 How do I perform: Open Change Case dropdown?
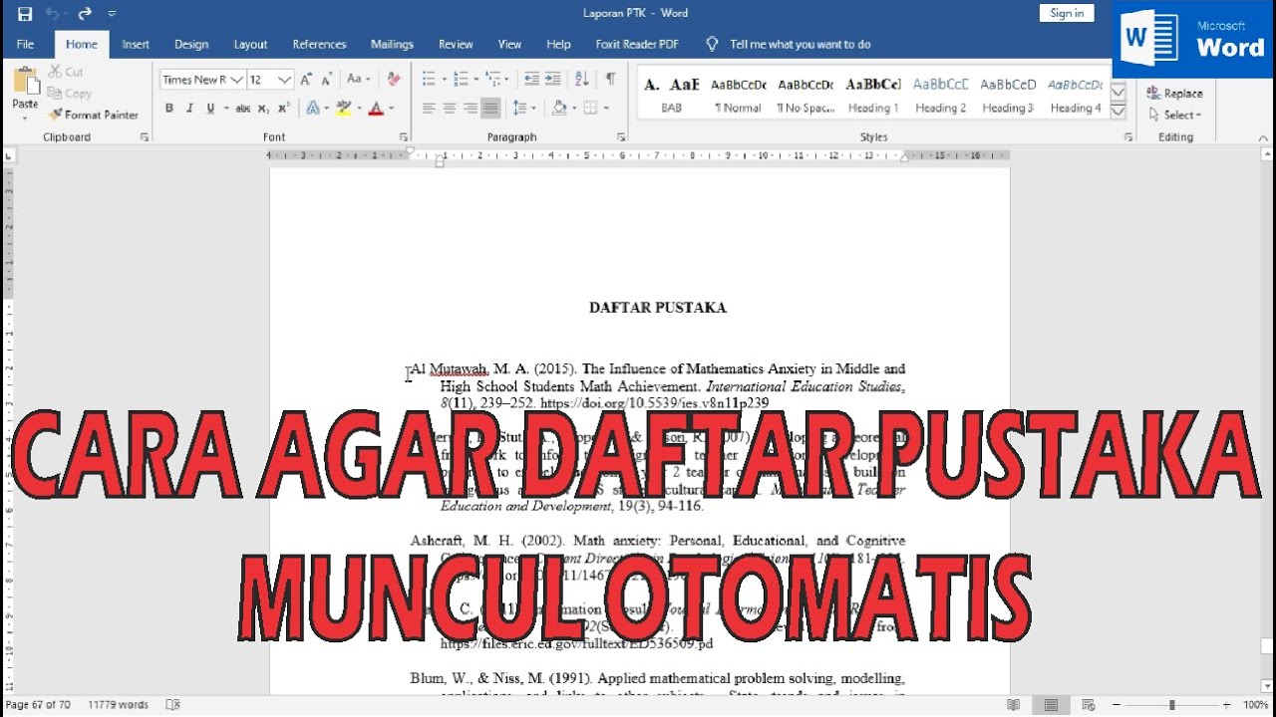(x=359, y=80)
